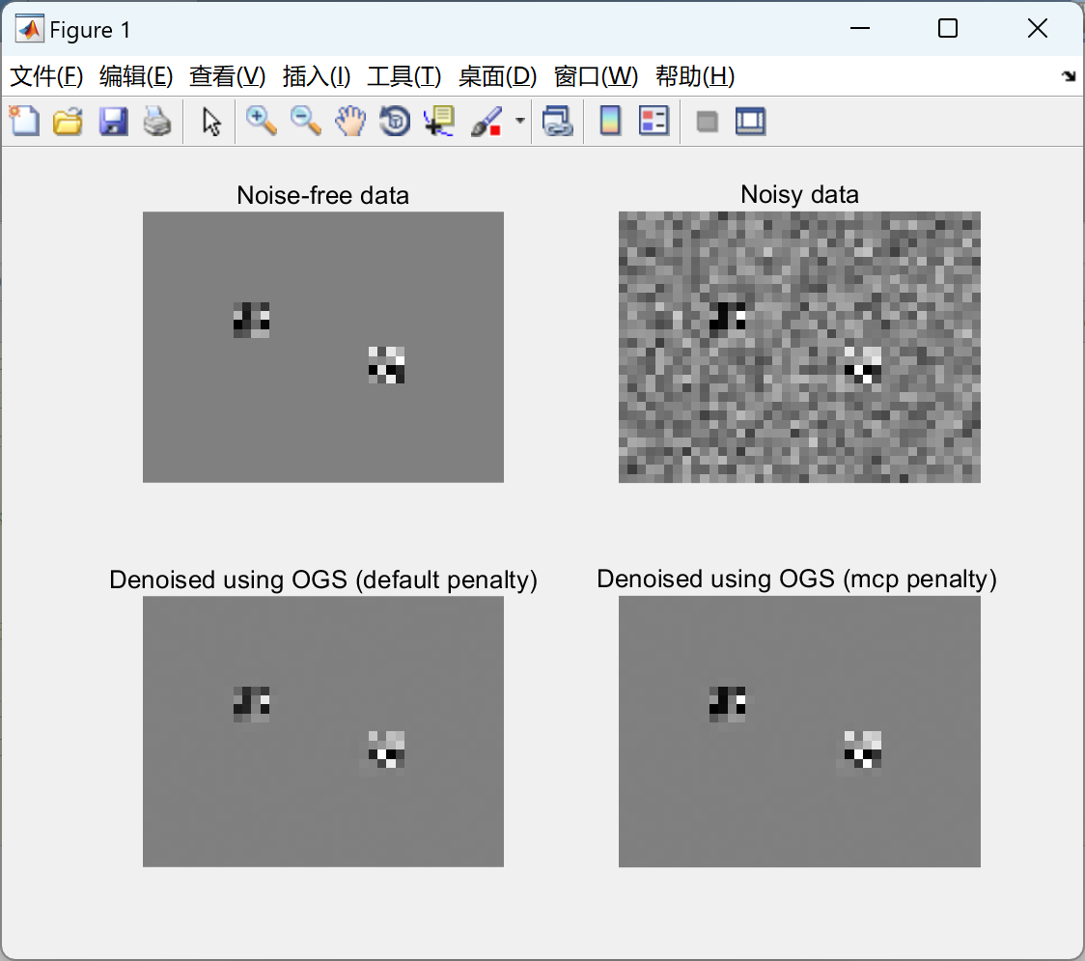Click the 'Noise-free data' title
This screenshot has width=1085, height=961.
coord(322,195)
